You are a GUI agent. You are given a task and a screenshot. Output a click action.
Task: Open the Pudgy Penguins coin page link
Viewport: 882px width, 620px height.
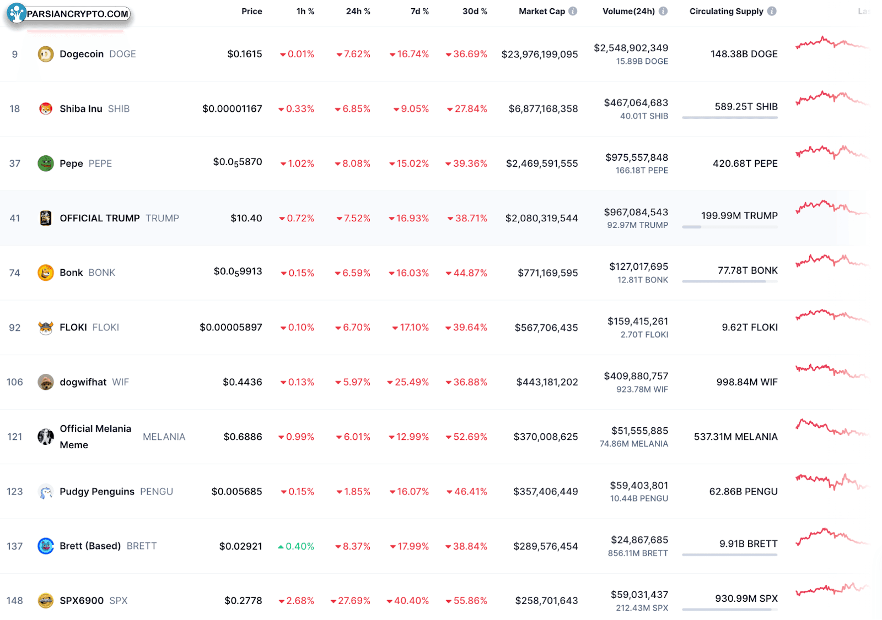tap(97, 491)
